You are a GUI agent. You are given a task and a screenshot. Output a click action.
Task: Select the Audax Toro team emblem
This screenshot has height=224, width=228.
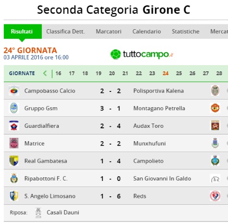(215, 125)
